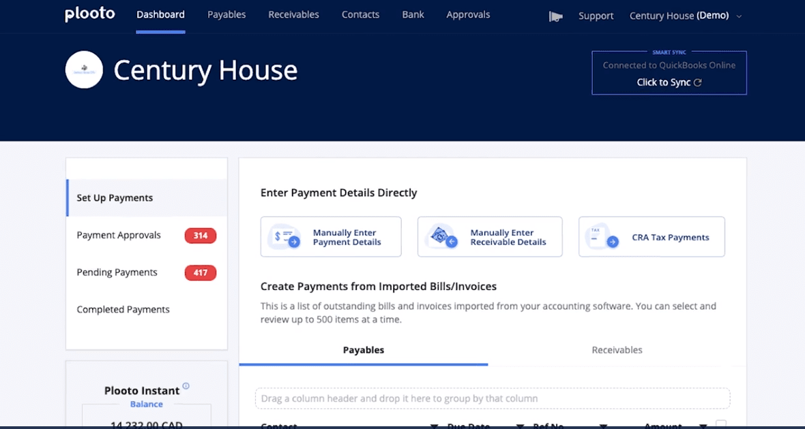Click the Click to Sync button
805x429 pixels.
point(662,82)
